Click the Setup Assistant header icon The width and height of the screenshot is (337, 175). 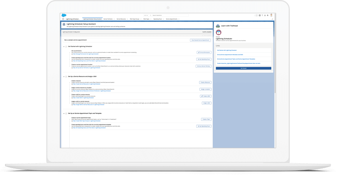tap(64, 24)
